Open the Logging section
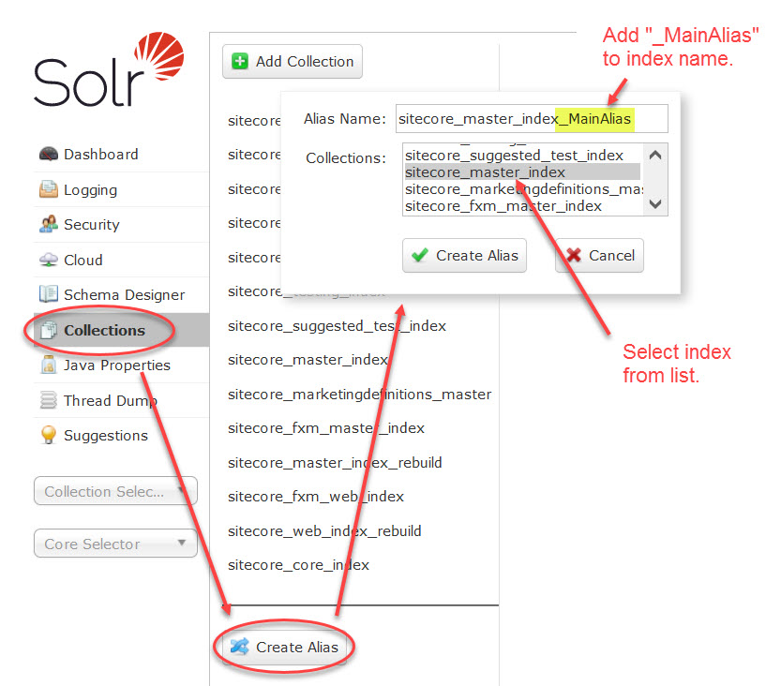781x686 pixels. (x=121, y=189)
